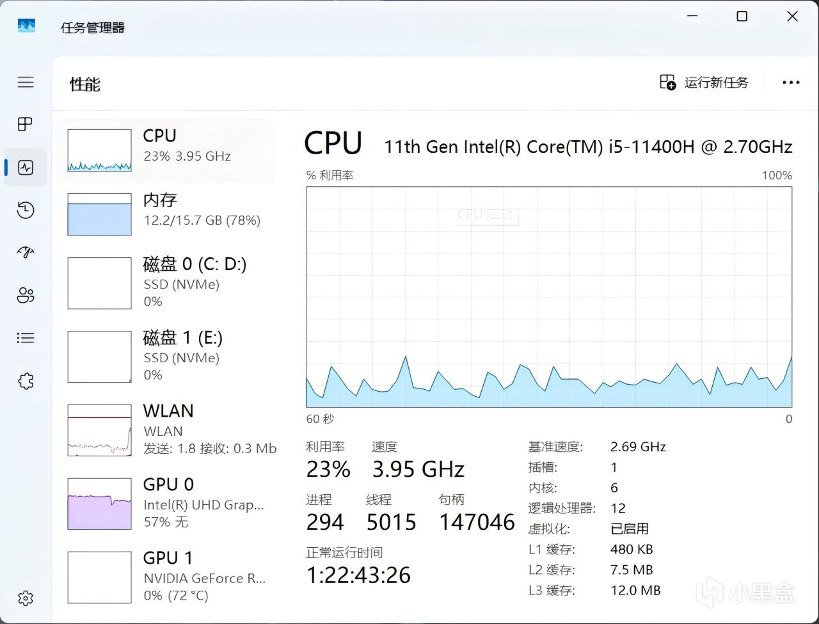Open the Services puzzle icon
This screenshot has width=819, height=624.
[26, 381]
